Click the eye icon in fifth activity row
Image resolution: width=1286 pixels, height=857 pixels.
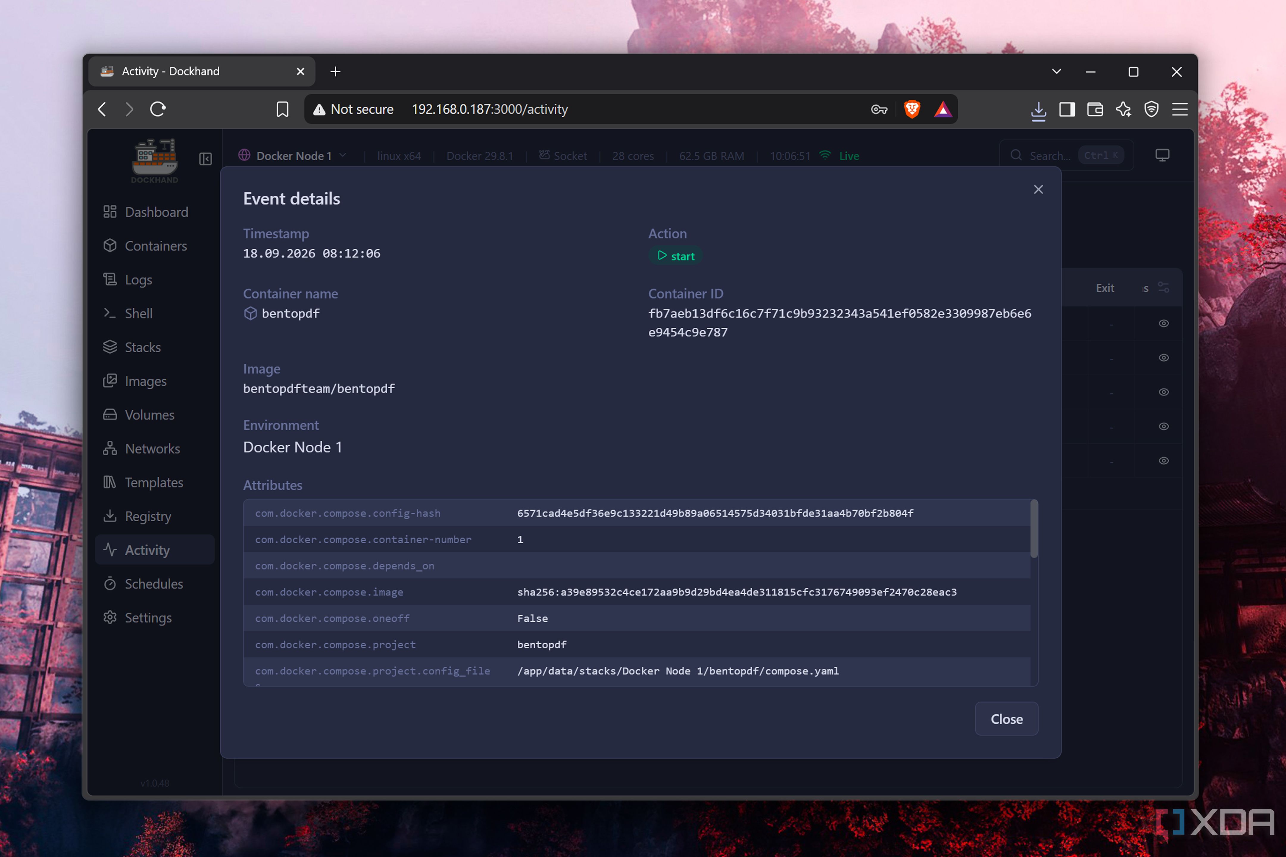click(1164, 460)
